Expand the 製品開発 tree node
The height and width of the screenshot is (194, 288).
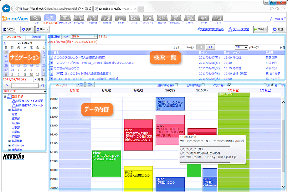9,141
